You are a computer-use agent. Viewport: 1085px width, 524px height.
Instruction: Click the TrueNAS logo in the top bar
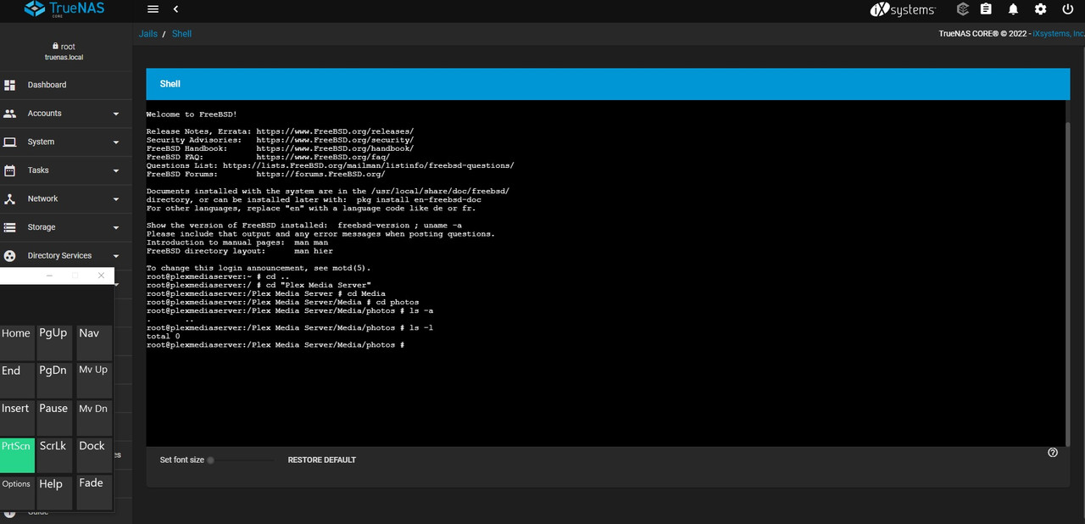(x=64, y=9)
